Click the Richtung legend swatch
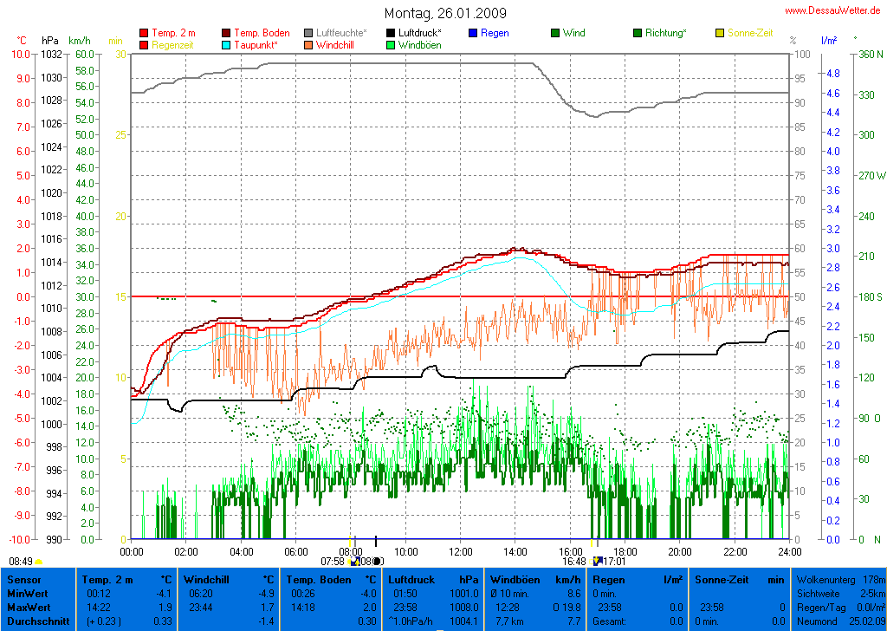887x631 pixels. coord(638,33)
